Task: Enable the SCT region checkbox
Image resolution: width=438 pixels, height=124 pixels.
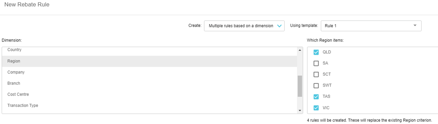Action: tap(316, 75)
